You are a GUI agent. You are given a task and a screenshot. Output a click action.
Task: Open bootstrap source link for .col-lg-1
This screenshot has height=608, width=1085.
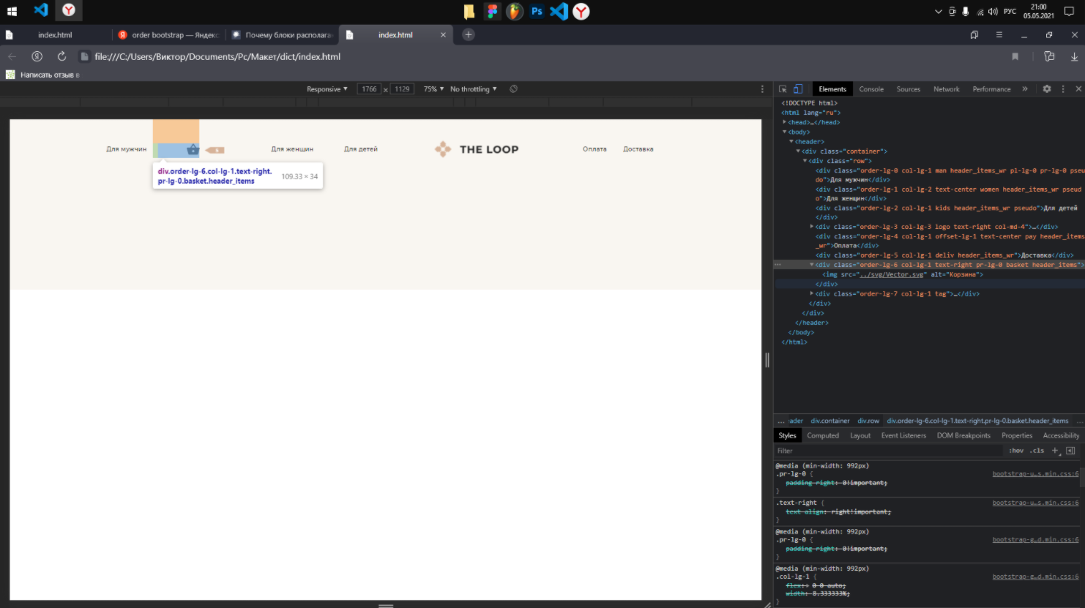(x=1035, y=577)
